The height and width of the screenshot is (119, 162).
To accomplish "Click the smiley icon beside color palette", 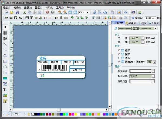I will 29,114.
